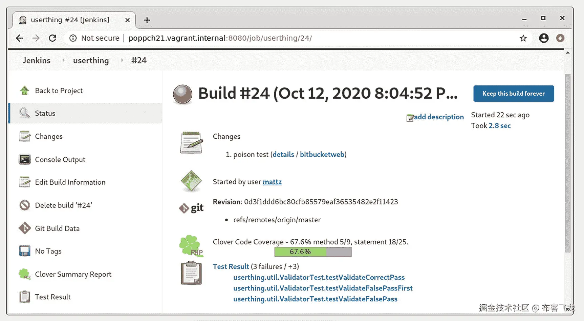
Task: Click the Delete build '#24' icon
Action: tap(24, 205)
